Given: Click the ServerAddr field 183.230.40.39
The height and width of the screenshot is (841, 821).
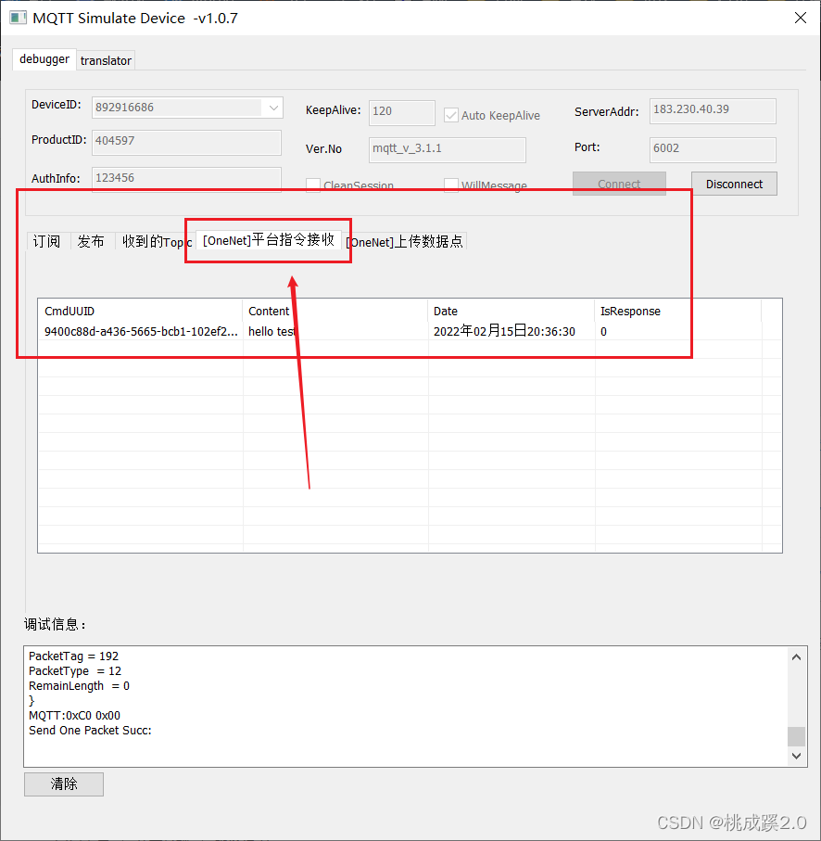Looking at the screenshot, I should 713,110.
